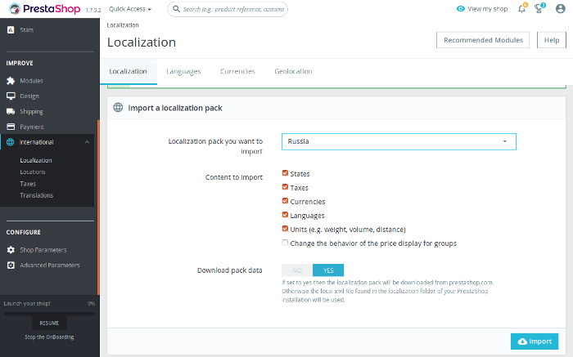Click the Launch your shop progress bar
Image resolution: width=573 pixels, height=357 pixels.
click(49, 314)
